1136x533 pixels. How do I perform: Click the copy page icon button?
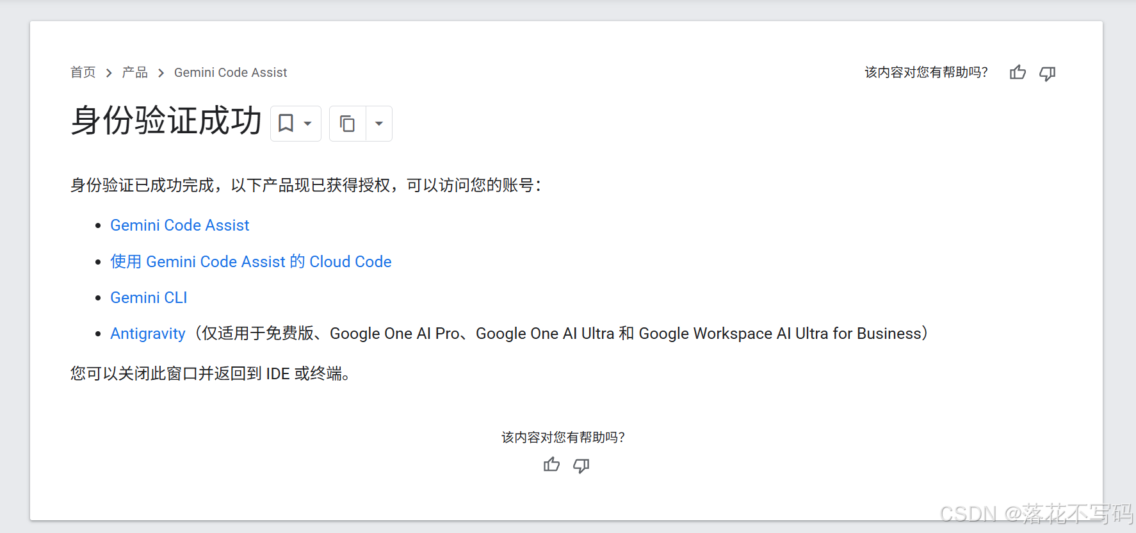(x=347, y=124)
